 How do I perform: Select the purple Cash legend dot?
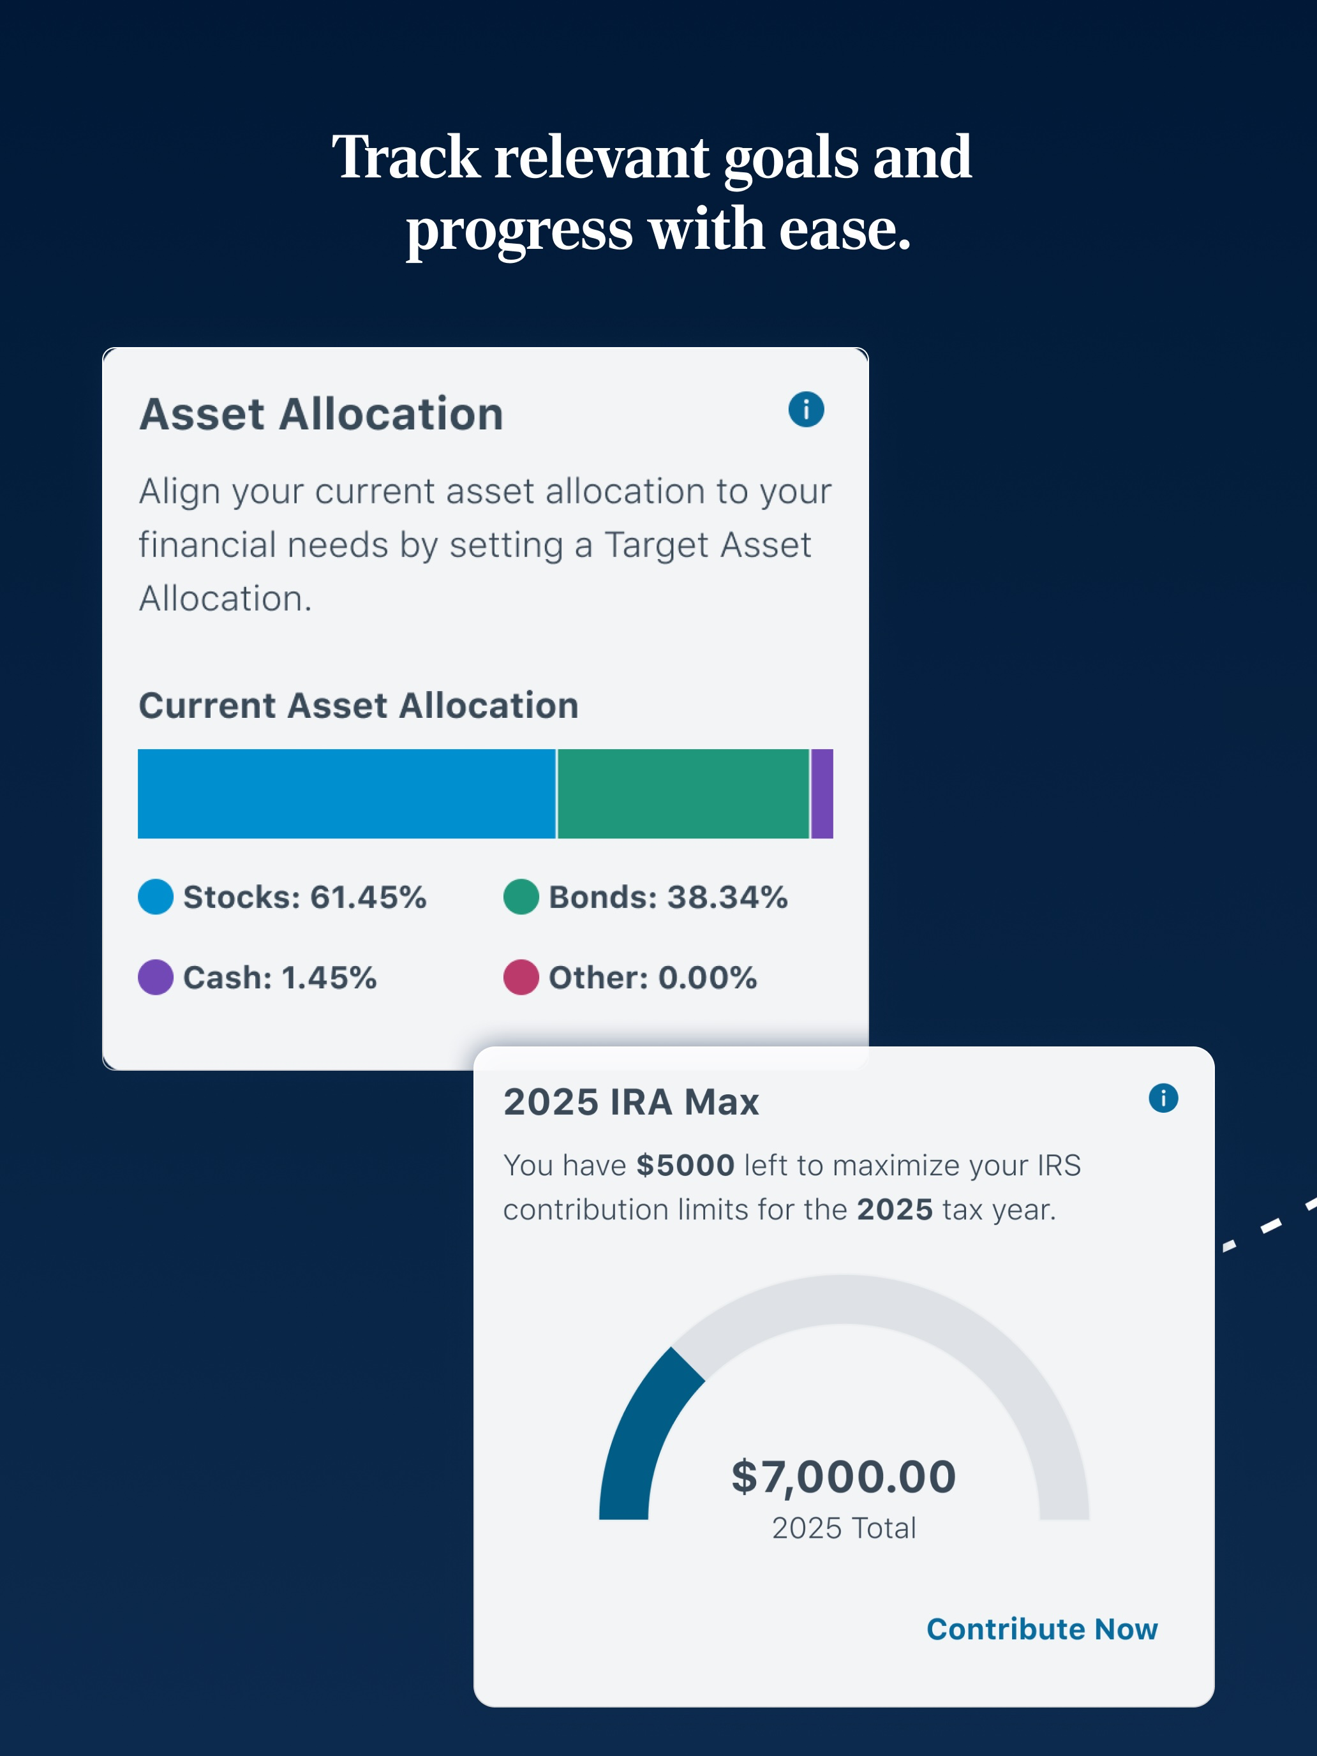pos(156,978)
